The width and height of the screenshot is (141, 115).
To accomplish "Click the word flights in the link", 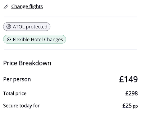I will pos(36,7).
